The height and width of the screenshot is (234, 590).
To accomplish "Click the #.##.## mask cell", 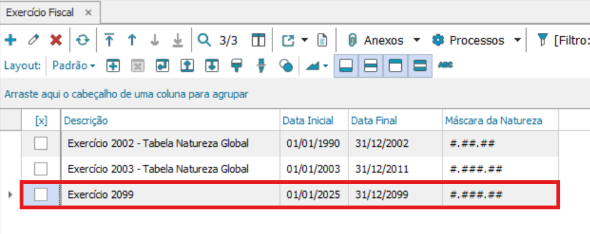I will coord(501,144).
